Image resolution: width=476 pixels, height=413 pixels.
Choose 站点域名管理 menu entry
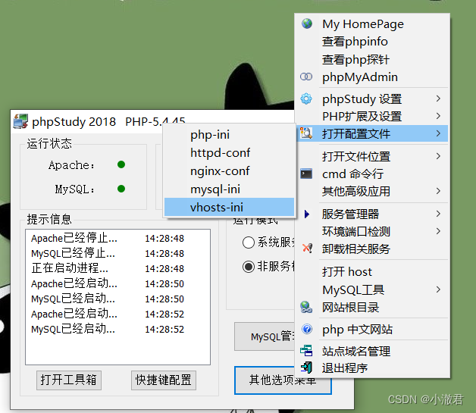click(x=372, y=351)
